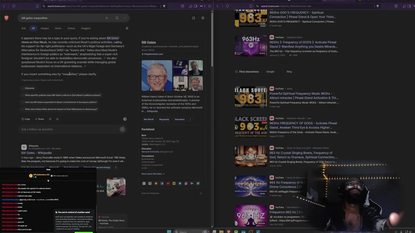Open the Amazon icon in Bill Gates profiles
The width and height of the screenshot is (415, 233).
150,183
